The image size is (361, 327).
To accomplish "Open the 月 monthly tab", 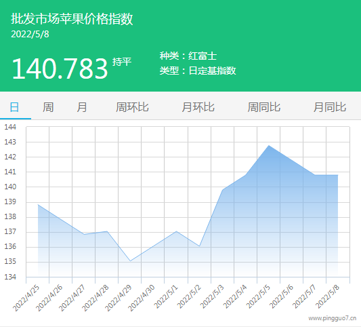I will click(82, 107).
